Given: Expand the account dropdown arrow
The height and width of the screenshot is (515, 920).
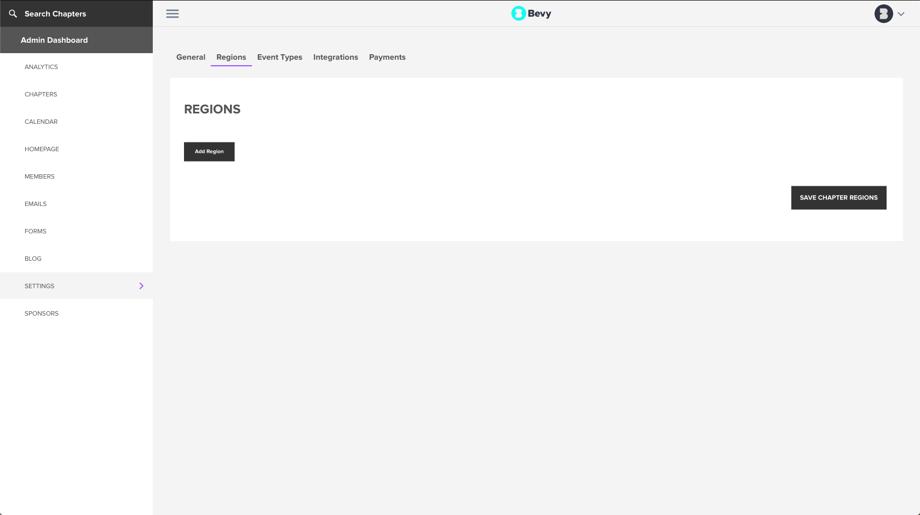Looking at the screenshot, I should [x=901, y=14].
